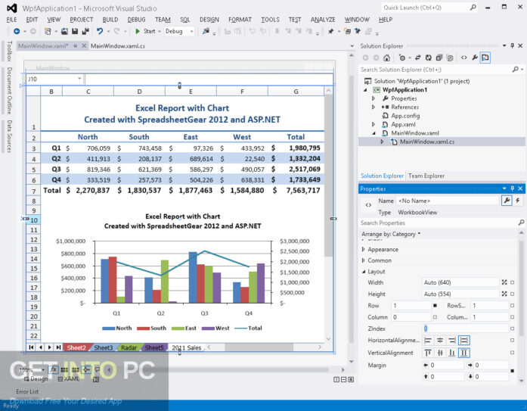Open Arrange by: Category dropdown
This screenshot has width=527, height=411.
tap(391, 234)
